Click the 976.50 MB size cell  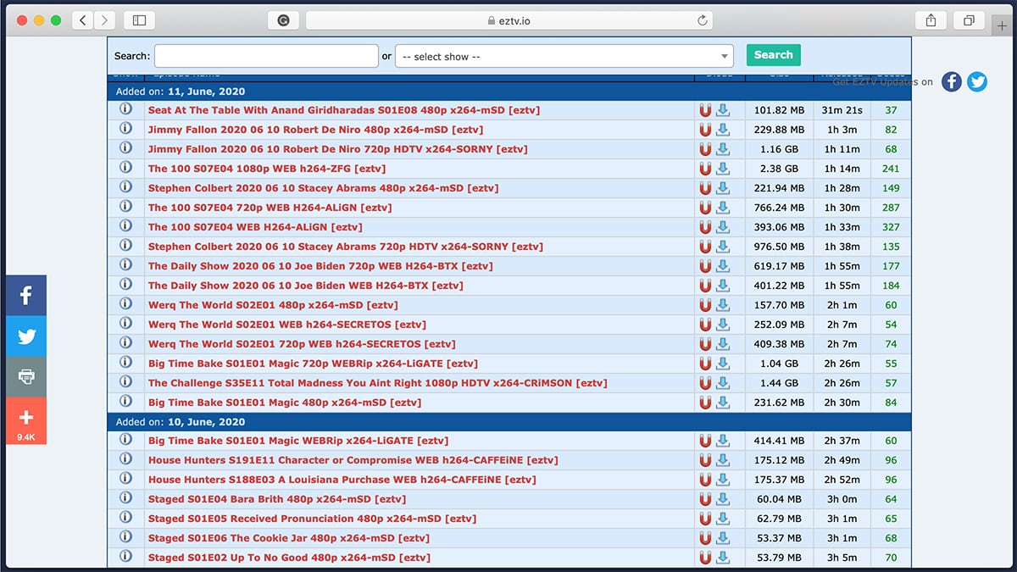click(779, 247)
